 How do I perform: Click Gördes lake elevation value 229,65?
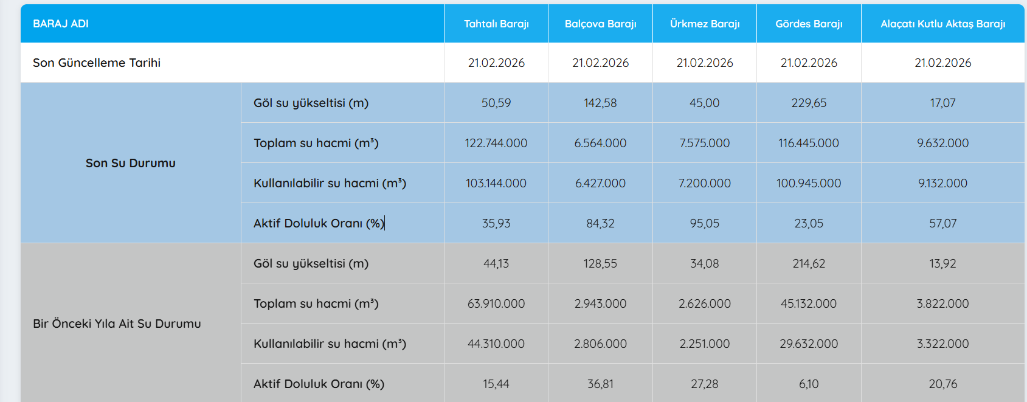tap(809, 103)
